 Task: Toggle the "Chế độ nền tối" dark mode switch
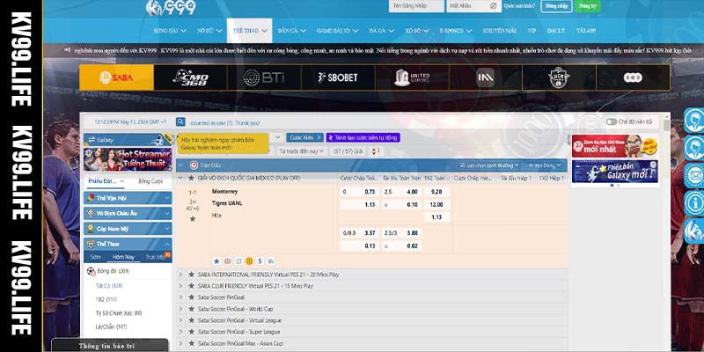[x=612, y=121]
